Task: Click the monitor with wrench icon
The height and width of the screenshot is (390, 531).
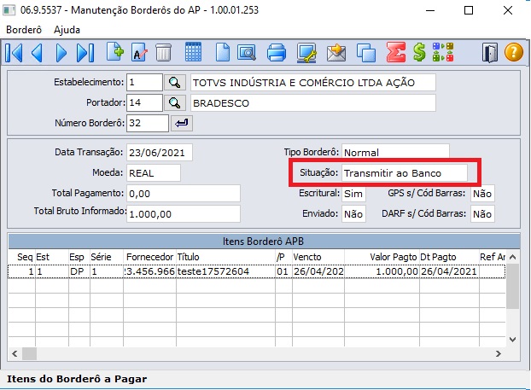Action: pos(306,53)
